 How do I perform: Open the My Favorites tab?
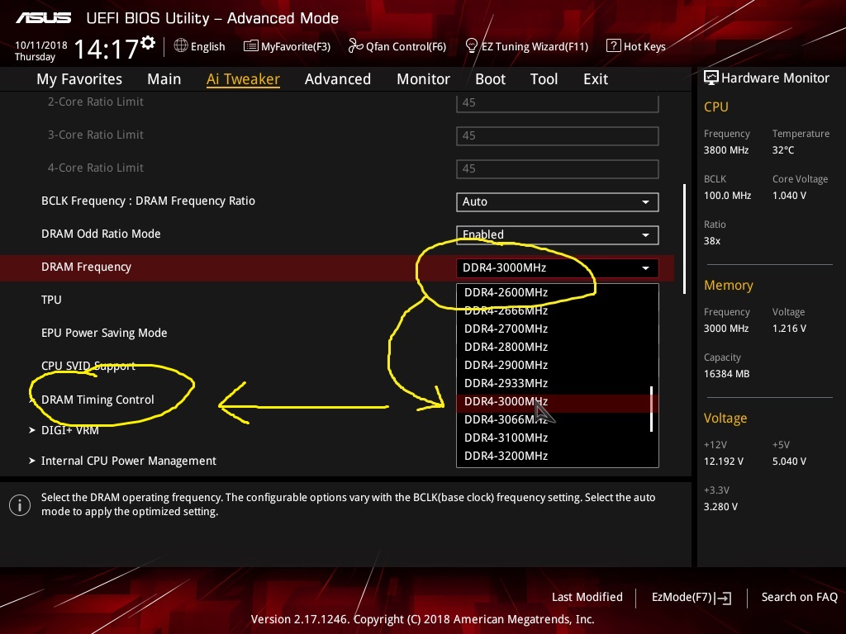coord(79,79)
